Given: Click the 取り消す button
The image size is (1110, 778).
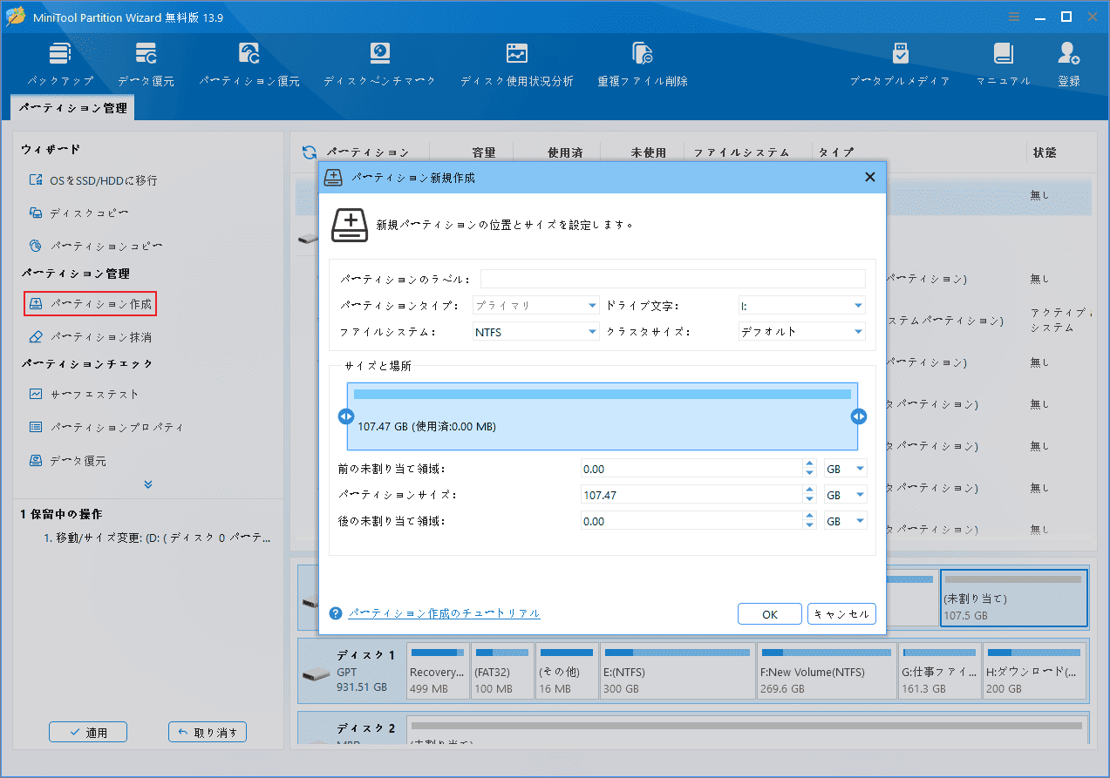Looking at the screenshot, I should coord(208,733).
